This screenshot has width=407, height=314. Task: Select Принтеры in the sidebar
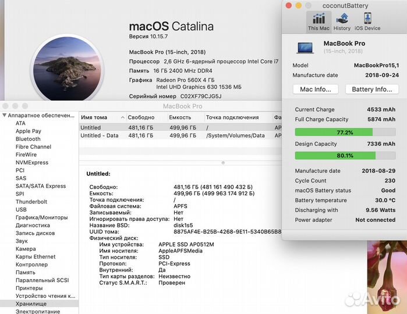coord(29,288)
